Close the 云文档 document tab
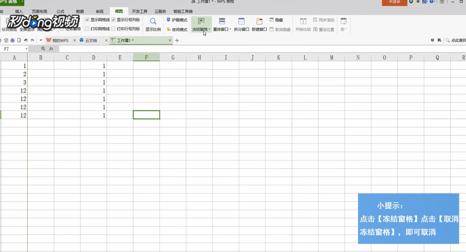 [106, 40]
